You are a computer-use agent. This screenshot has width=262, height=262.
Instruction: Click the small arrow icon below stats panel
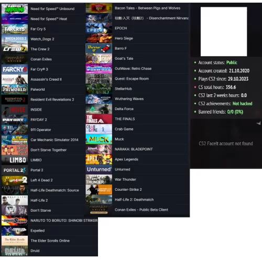coord(259,123)
